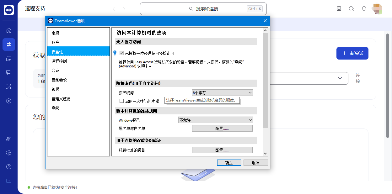The height and width of the screenshot is (194, 392).
Task: Click the 连接 link
Action: tap(358, 78)
